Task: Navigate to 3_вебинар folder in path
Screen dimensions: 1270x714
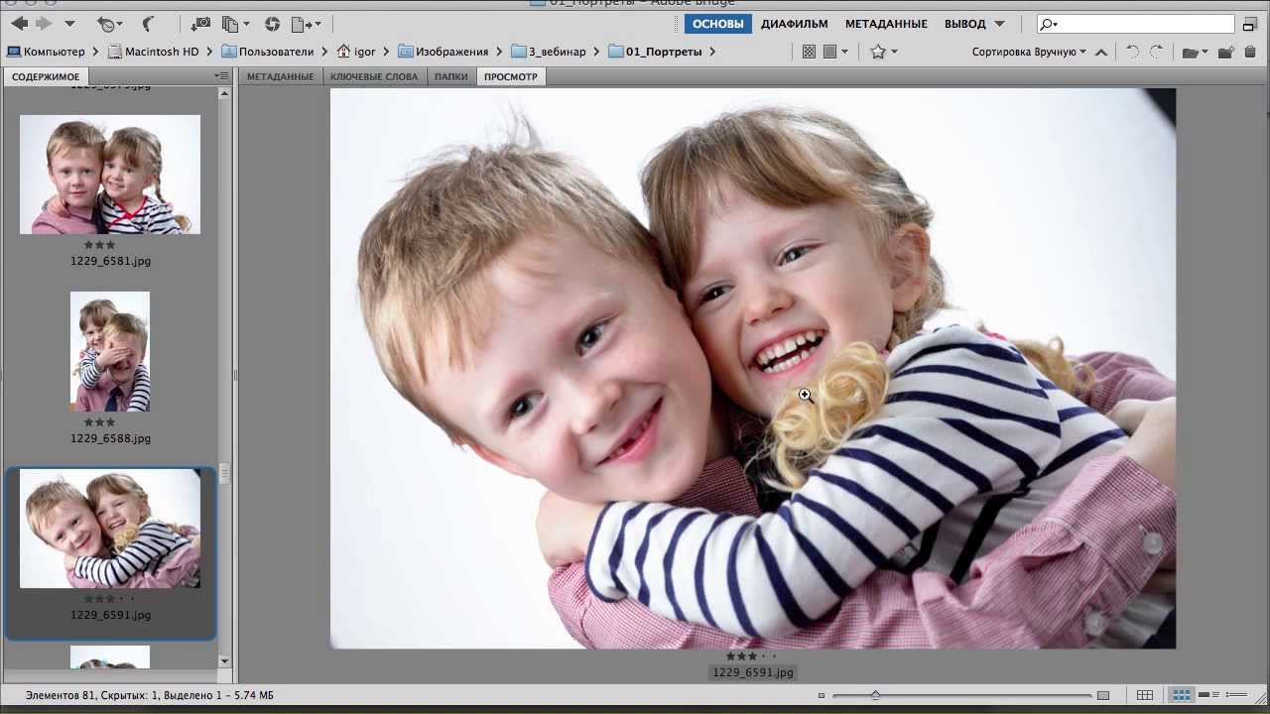Action: point(549,52)
